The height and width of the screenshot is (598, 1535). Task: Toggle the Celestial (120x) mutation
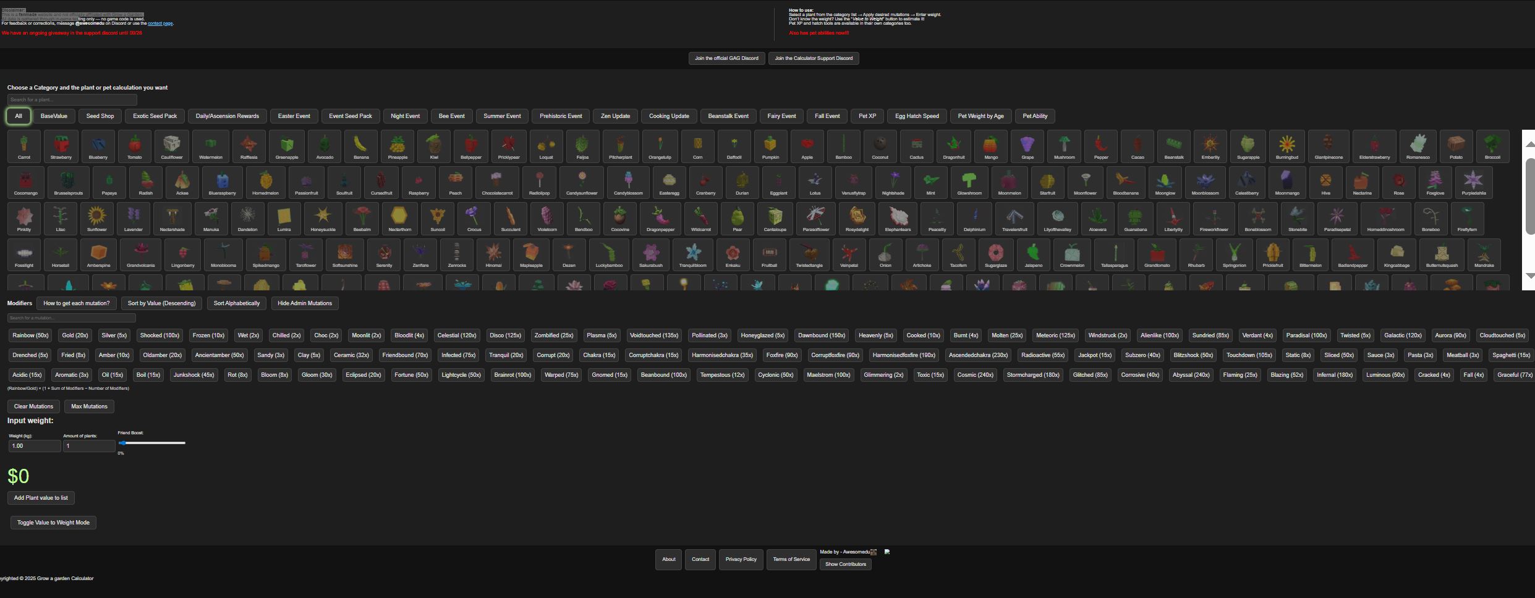[x=457, y=335]
